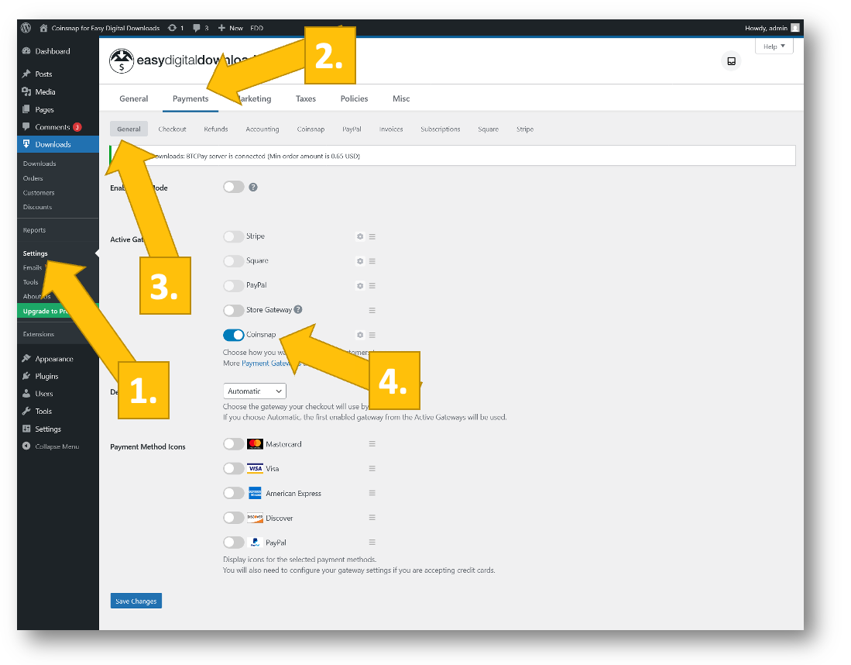Open the Orders submenu

(33, 178)
